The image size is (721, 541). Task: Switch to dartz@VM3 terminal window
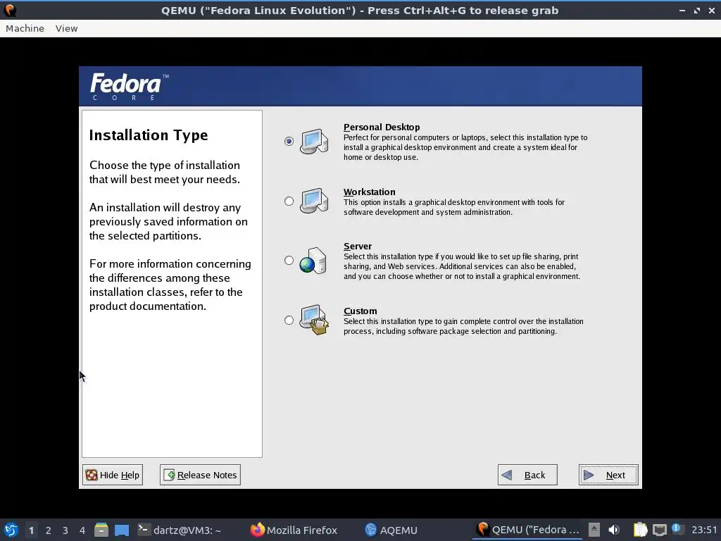[180, 530]
